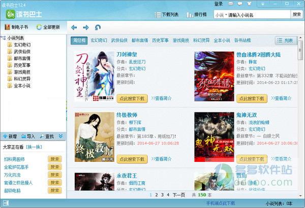
Task: Click 鬼神无双 book cover thumbnail
Action: 214,137
